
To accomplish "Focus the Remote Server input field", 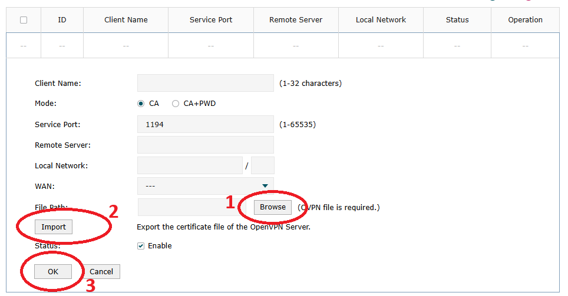I will 206,145.
